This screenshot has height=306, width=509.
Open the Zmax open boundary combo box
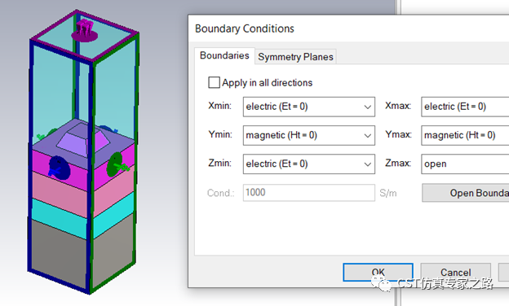[465, 164]
